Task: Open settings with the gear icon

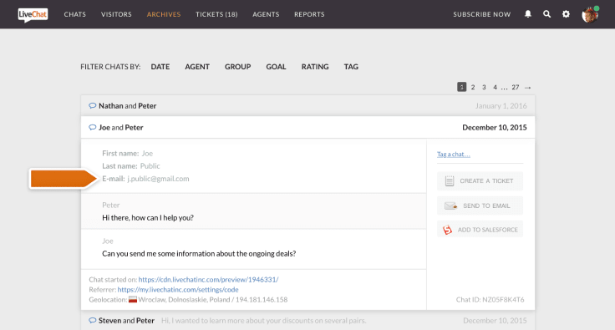Action: (566, 14)
